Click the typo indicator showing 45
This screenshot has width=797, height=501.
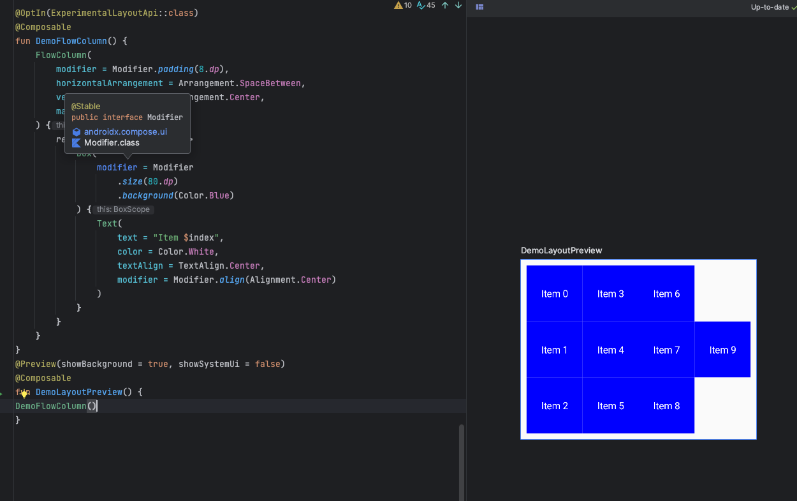pos(426,6)
